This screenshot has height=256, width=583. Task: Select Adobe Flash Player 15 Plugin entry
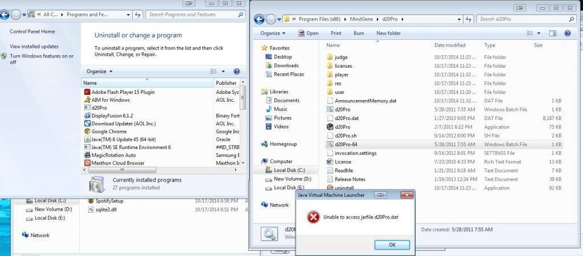[123, 92]
